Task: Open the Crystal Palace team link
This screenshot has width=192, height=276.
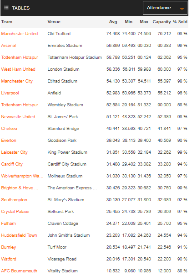Action: point(15,212)
